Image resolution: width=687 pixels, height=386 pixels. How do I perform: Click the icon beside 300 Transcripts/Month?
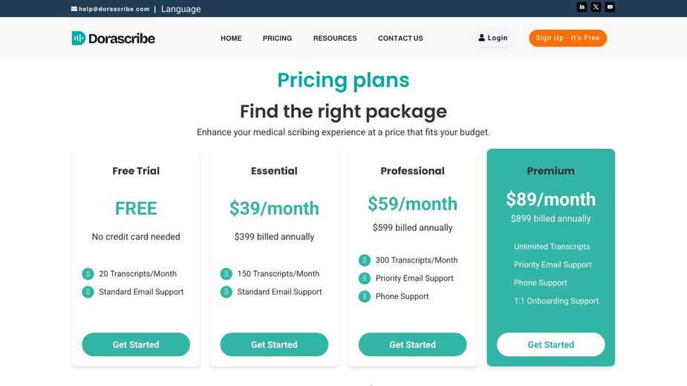click(365, 261)
